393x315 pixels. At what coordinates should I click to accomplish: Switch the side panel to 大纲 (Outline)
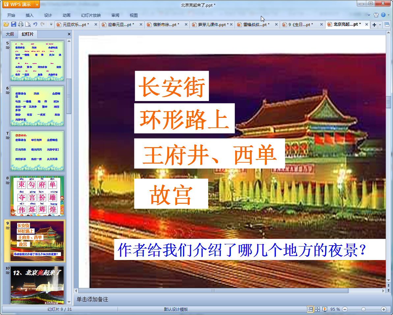click(10, 34)
